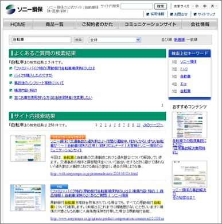Open first recommended content thumbnail
222x224 pixels.
click(189, 125)
